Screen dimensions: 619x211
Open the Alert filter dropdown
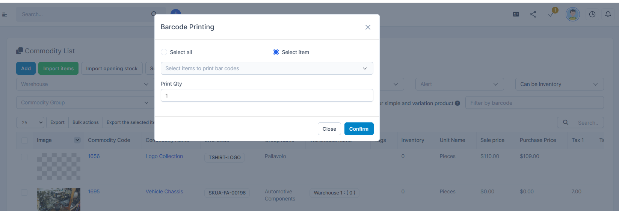459,84
